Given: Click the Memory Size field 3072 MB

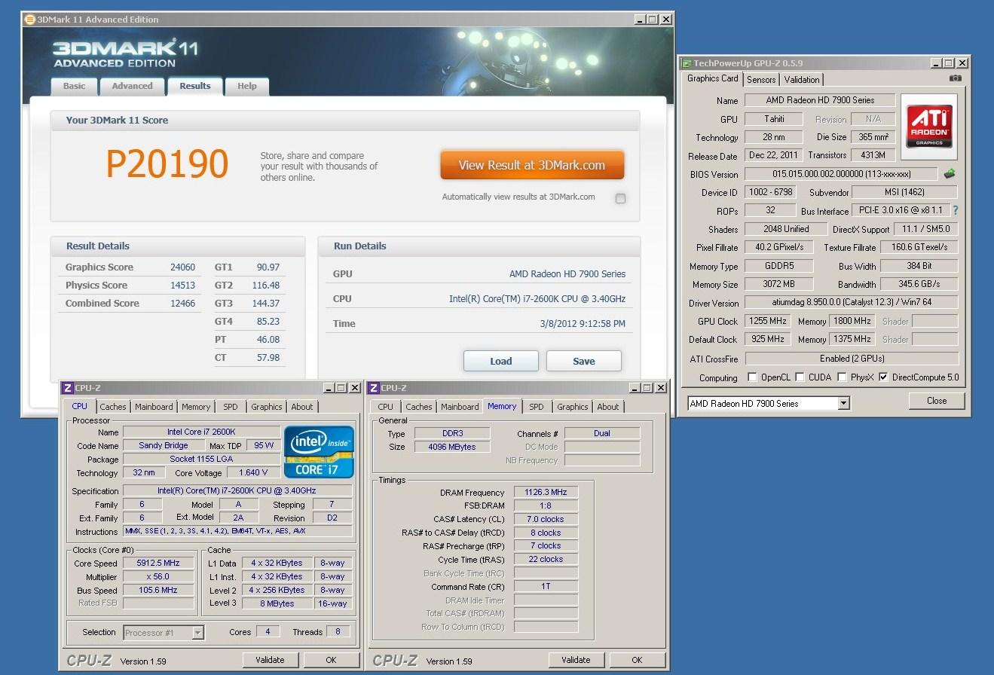Looking at the screenshot, I should coord(778,284).
